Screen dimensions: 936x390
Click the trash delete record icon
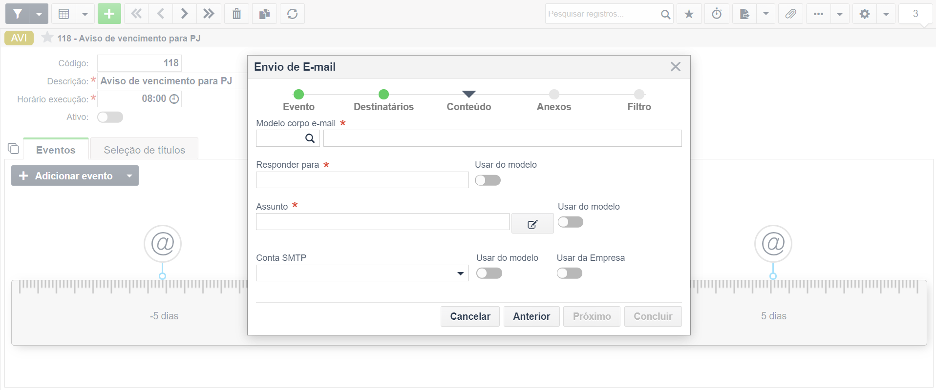(236, 14)
